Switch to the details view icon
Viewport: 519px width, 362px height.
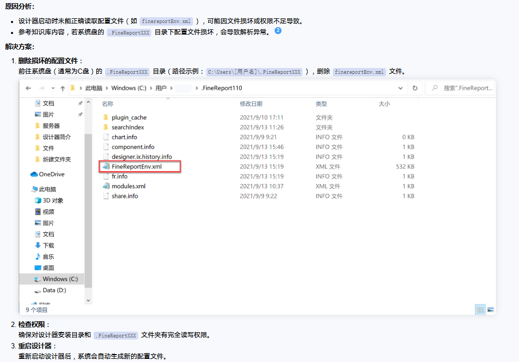480,310
